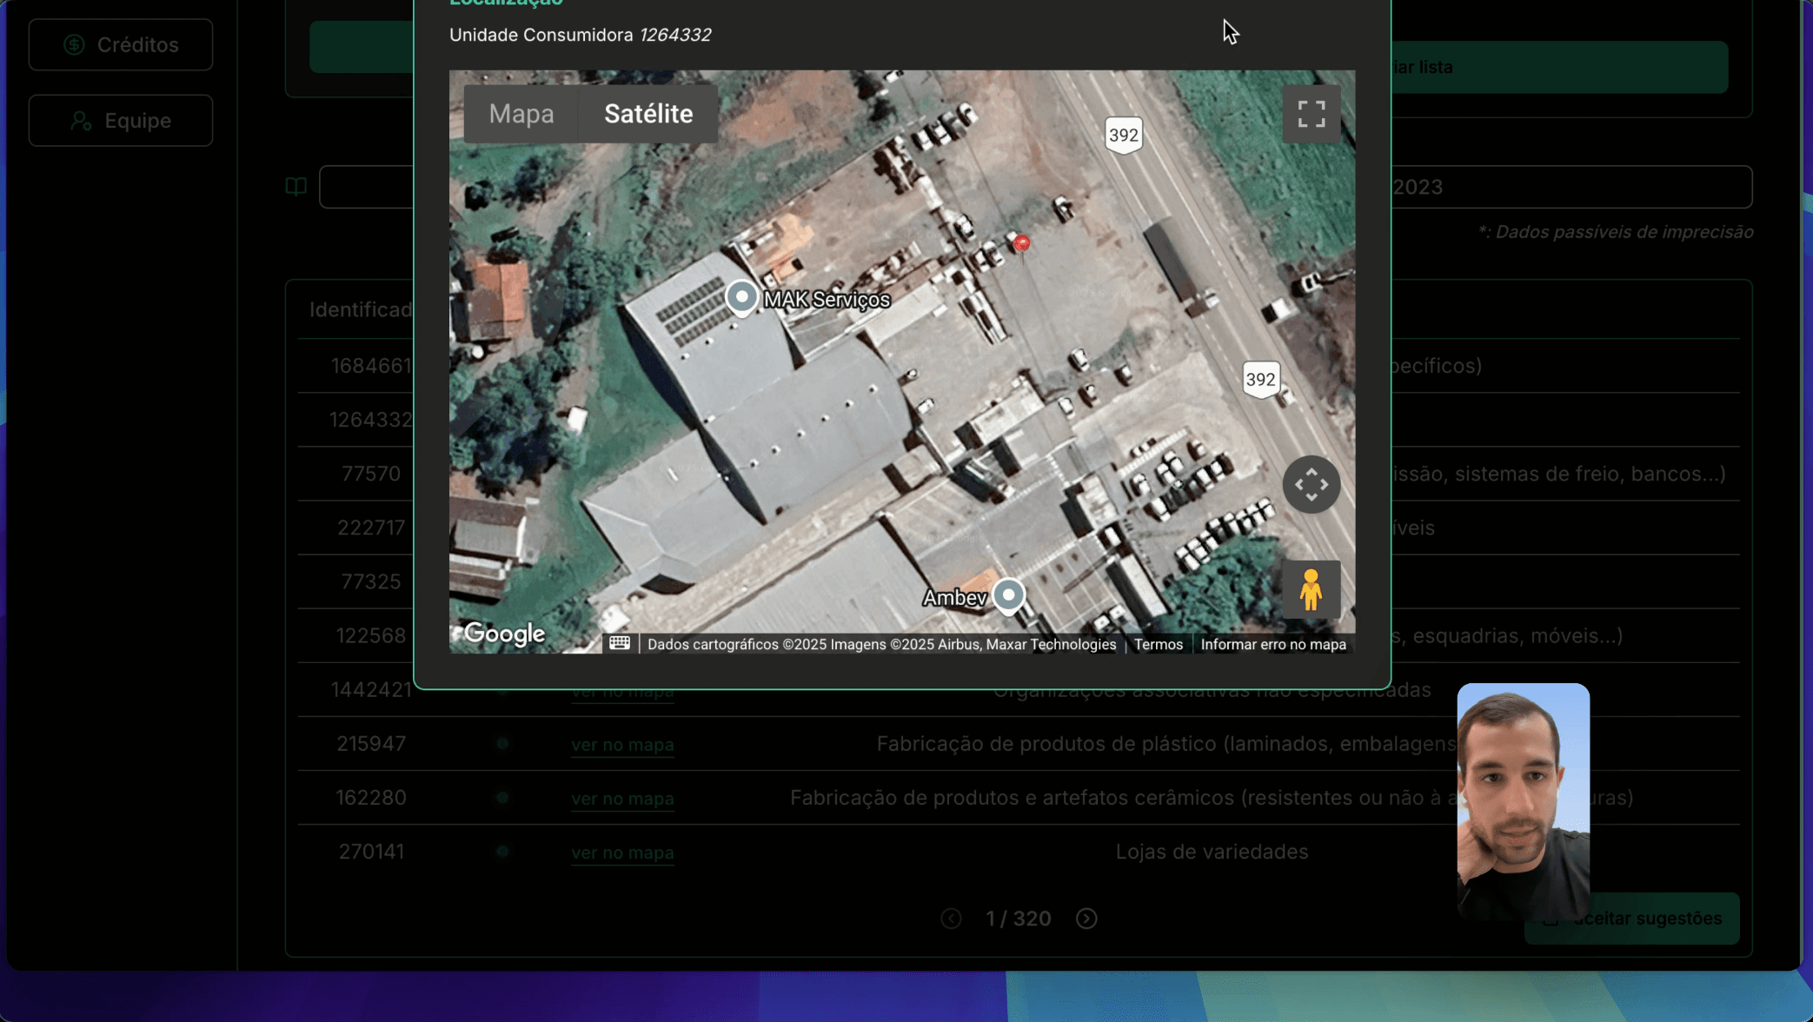Go to next page arrow
Image resolution: width=1813 pixels, height=1022 pixels.
coord(1086,919)
